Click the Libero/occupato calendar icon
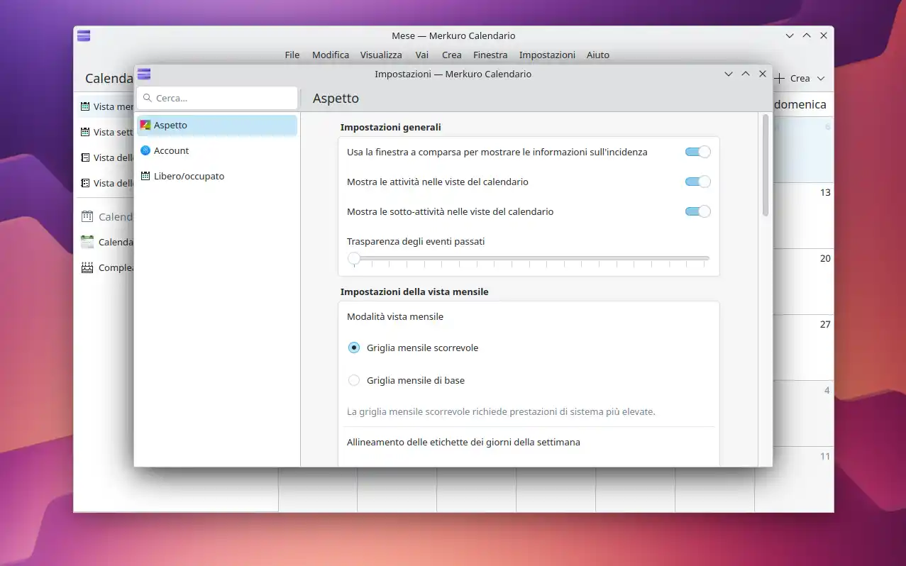This screenshot has height=566, width=906. [145, 176]
